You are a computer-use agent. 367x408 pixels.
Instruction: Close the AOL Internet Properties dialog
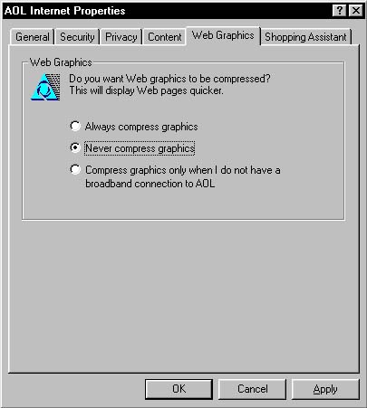356,11
